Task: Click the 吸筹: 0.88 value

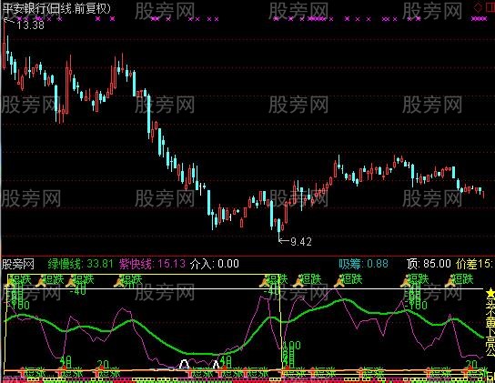Action: click(x=364, y=264)
